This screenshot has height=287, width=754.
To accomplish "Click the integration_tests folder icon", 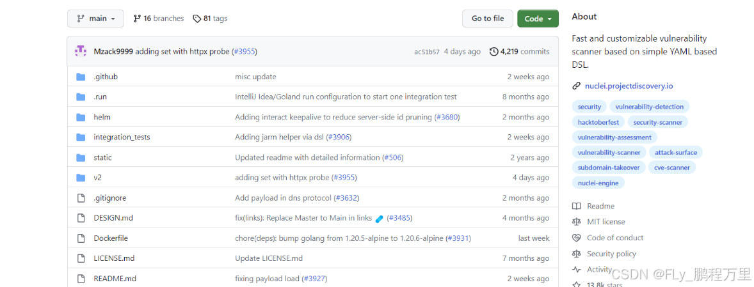I will point(81,137).
